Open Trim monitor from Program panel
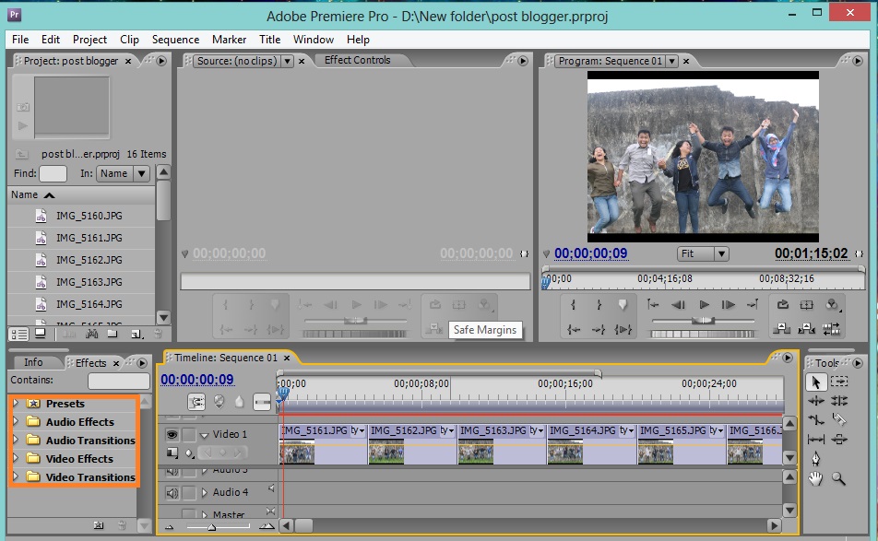Image resolution: width=878 pixels, height=541 pixels. click(x=832, y=329)
